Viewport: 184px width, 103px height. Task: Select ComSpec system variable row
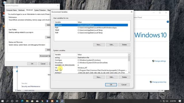point(91,60)
